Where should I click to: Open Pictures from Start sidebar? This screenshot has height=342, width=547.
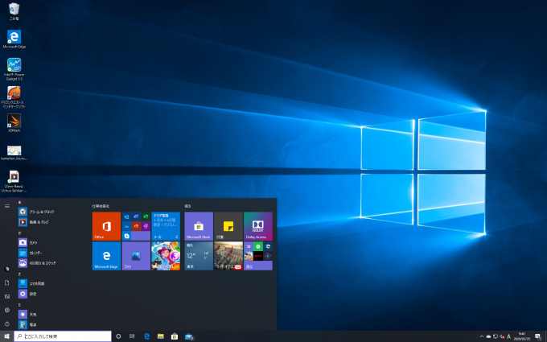point(7,296)
